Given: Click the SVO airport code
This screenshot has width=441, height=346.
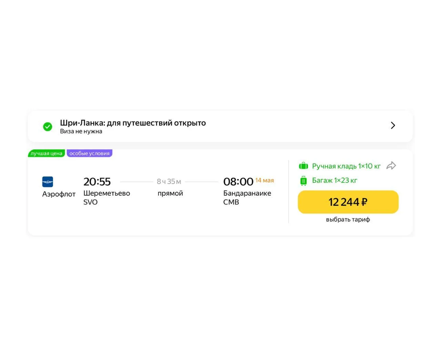Looking at the screenshot, I should click(90, 202).
